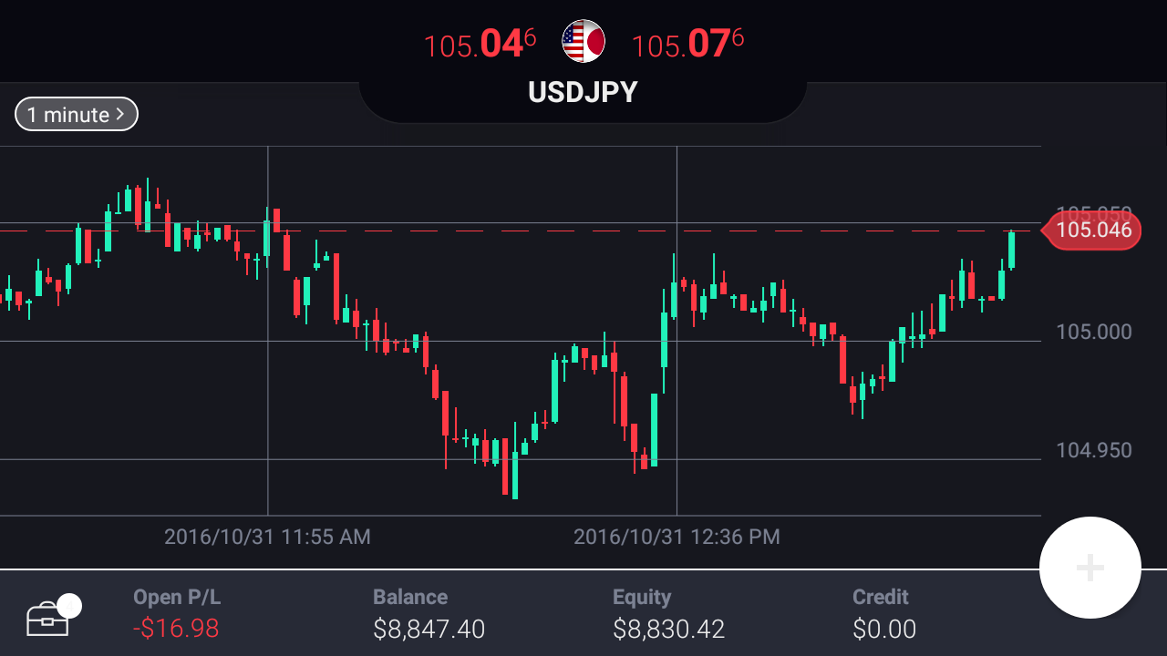Click the 104.950 price axis label
This screenshot has width=1167, height=656.
[x=1094, y=450]
